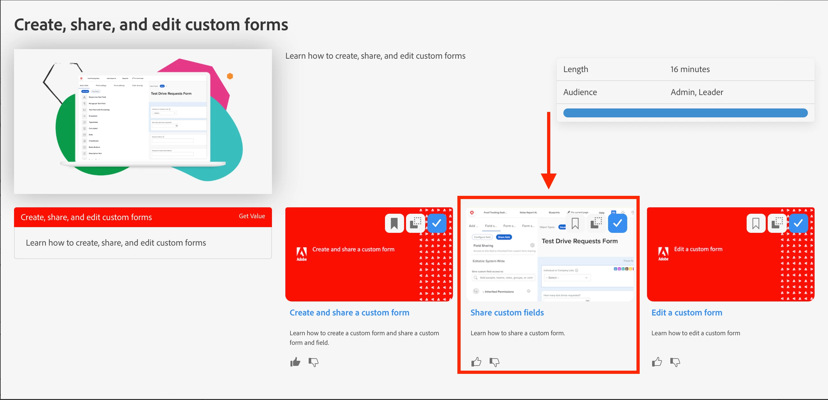828x400 pixels.
Task: Thumbs up Create and share a custom form
Action: click(295, 362)
